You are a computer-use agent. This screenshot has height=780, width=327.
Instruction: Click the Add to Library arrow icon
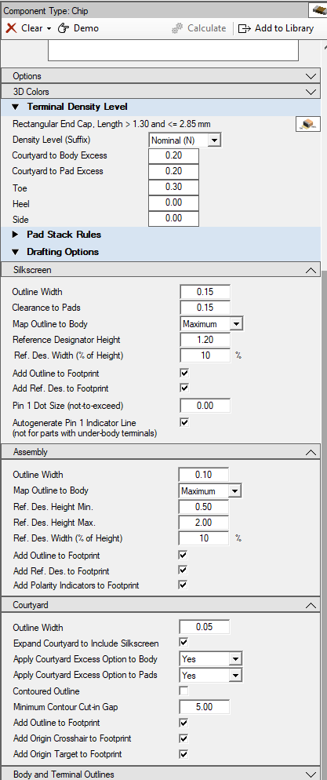pos(245,28)
